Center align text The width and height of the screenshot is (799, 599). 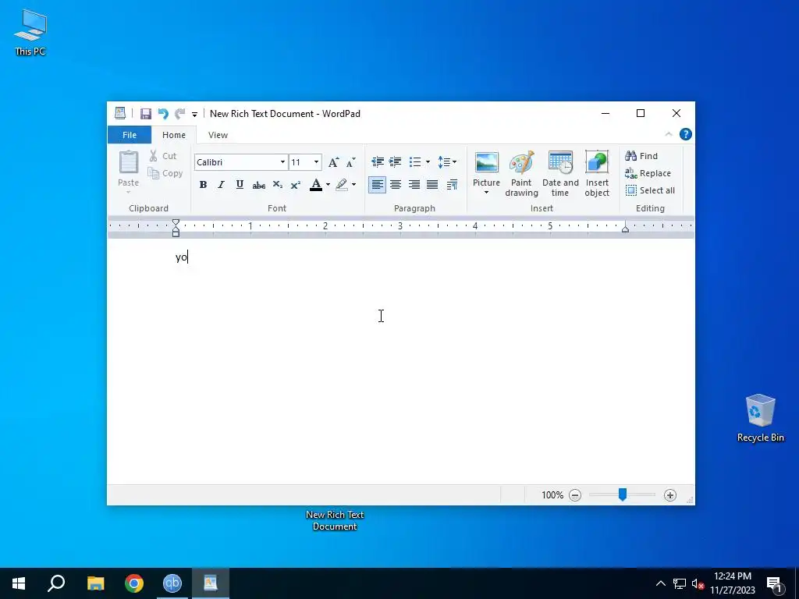(396, 184)
